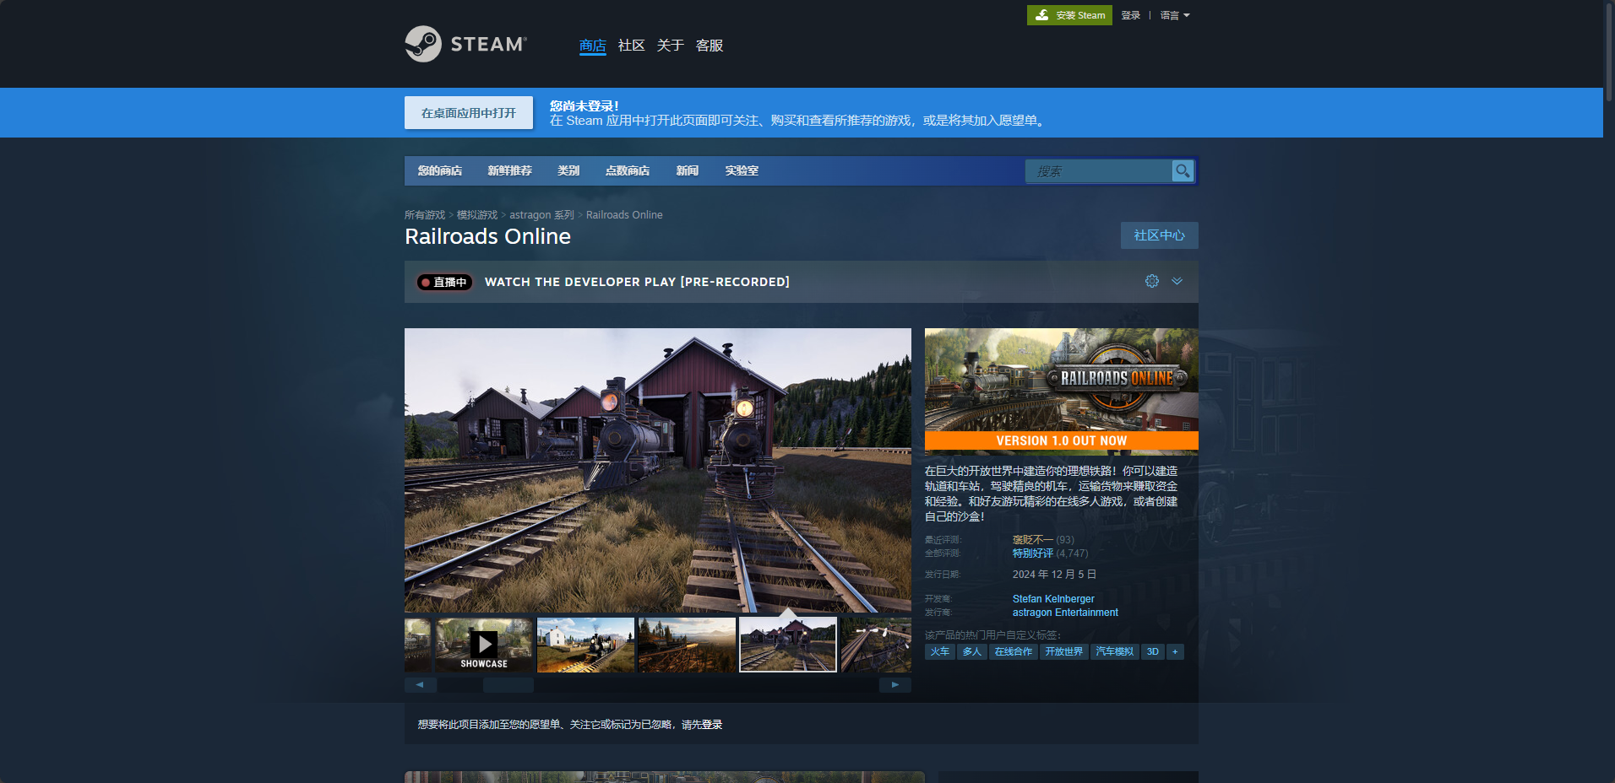This screenshot has width=1615, height=783.
Task: Click the 多人 tag
Action: (972, 651)
